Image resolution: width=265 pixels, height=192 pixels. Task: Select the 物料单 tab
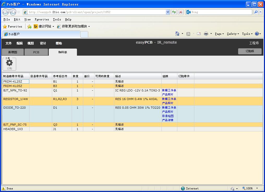coord(63,52)
